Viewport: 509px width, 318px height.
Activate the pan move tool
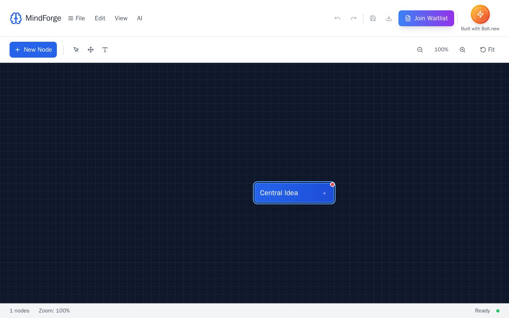point(91,50)
